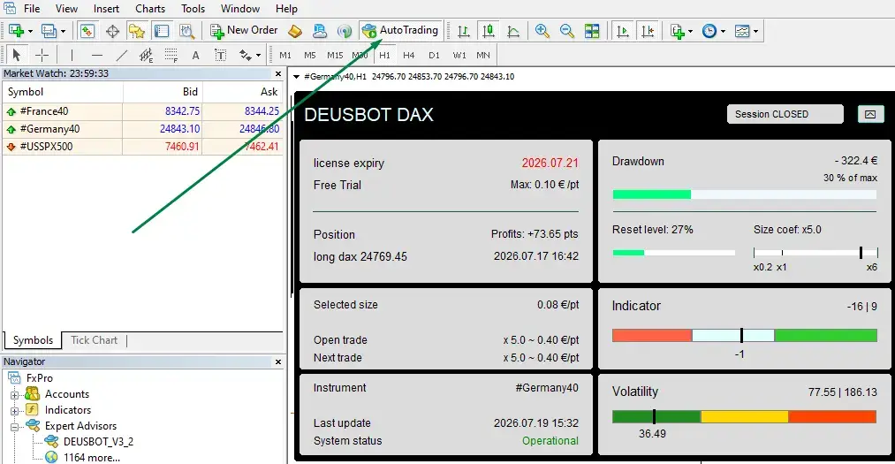Open the Profiles toolbar icon
This screenshot has width=895, height=464.
pos(49,31)
